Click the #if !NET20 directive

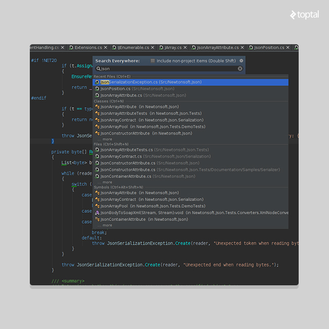(x=44, y=61)
